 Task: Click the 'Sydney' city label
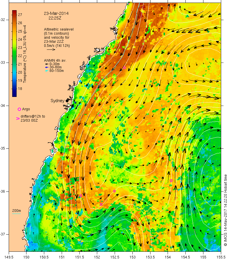point(57,101)
